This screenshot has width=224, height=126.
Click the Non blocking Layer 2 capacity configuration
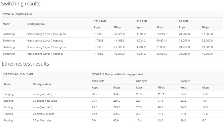tap(45, 41)
